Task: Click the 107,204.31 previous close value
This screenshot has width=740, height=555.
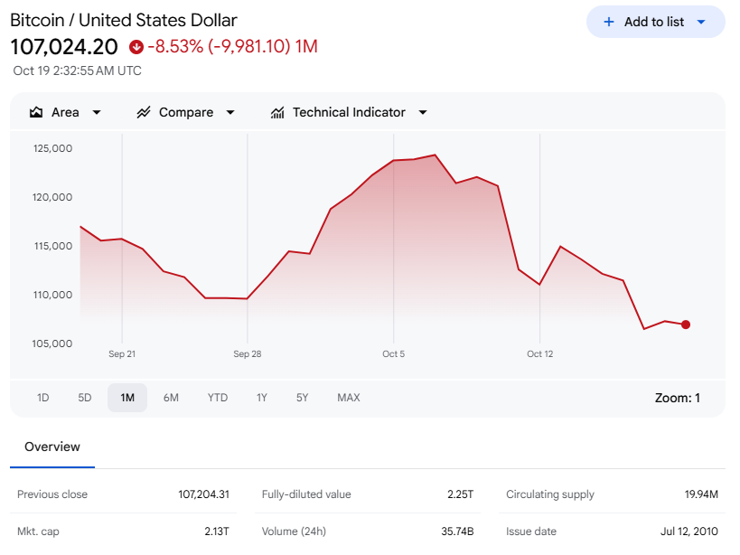Action: 204,494
